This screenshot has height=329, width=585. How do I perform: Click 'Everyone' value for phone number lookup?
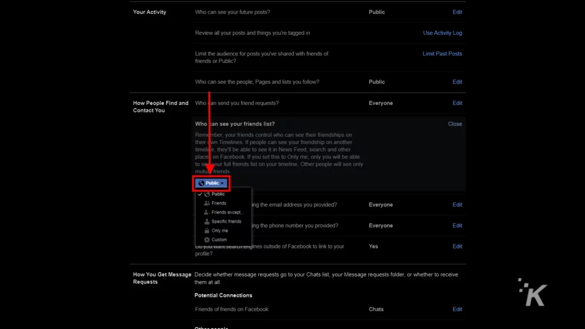[x=380, y=226]
